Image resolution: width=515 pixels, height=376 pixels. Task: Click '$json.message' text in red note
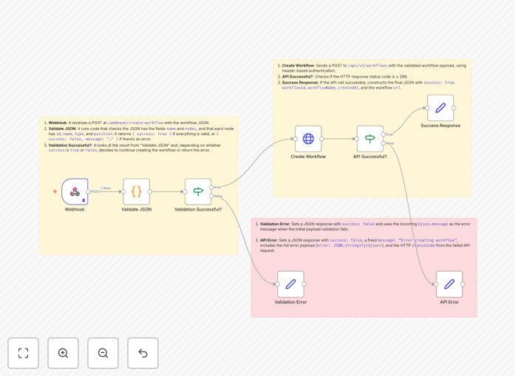click(x=433, y=224)
